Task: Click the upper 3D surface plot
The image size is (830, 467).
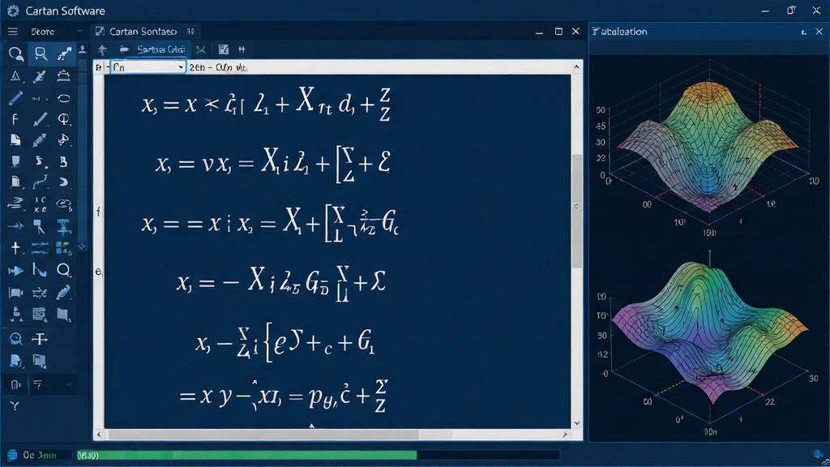Action: coord(708,148)
